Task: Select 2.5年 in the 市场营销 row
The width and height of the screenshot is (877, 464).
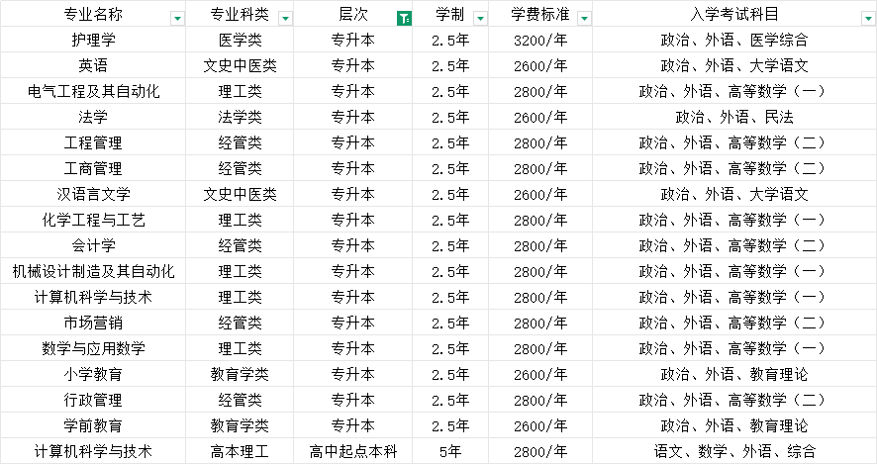Action: tap(450, 323)
